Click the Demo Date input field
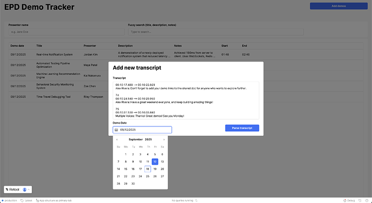Image resolution: width=372 pixels, height=203 pixels. (x=142, y=130)
